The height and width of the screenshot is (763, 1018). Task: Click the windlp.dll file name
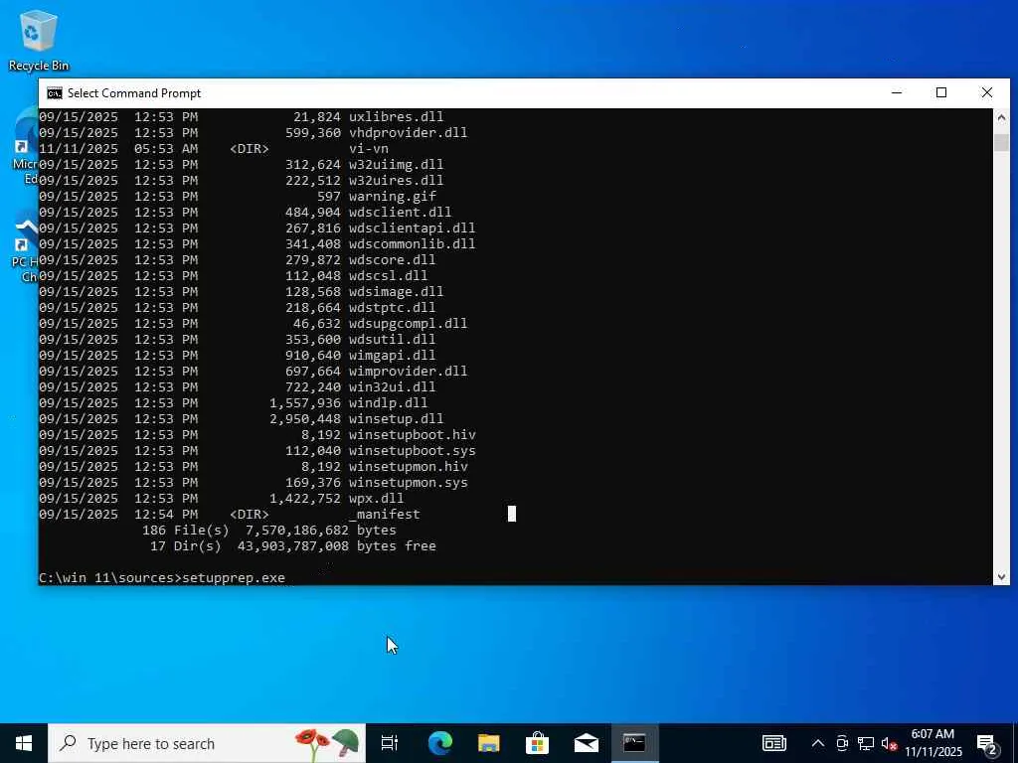(x=389, y=403)
